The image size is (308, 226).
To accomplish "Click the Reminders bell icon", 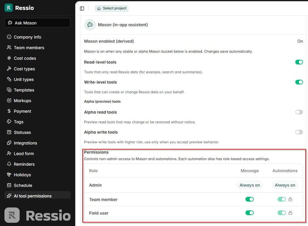I will (9, 164).
